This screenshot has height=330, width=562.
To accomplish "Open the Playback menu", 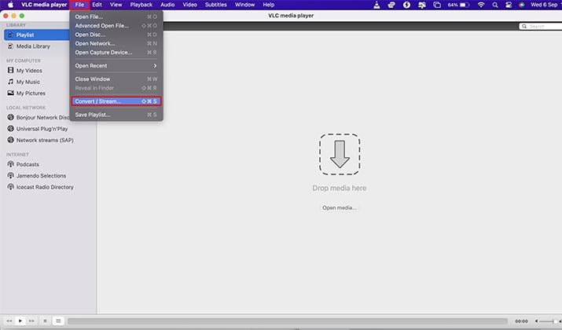I will coord(141,5).
